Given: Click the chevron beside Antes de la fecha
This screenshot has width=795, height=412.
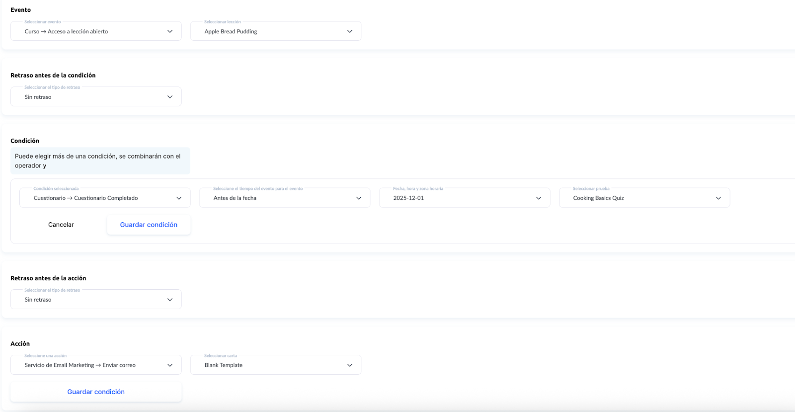Looking at the screenshot, I should [x=359, y=198].
